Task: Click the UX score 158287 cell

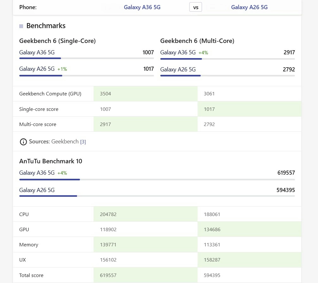Action: click(x=249, y=260)
